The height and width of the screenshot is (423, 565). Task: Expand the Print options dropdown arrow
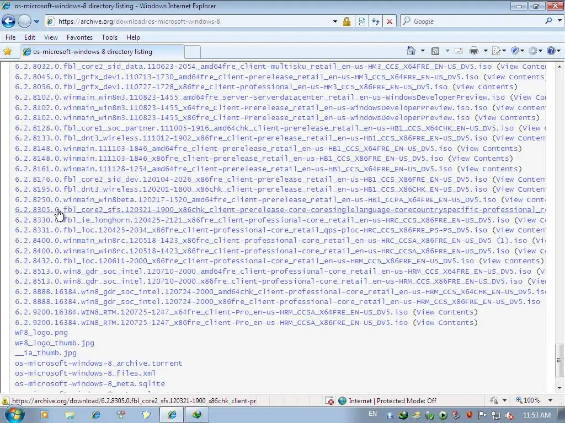point(486,51)
